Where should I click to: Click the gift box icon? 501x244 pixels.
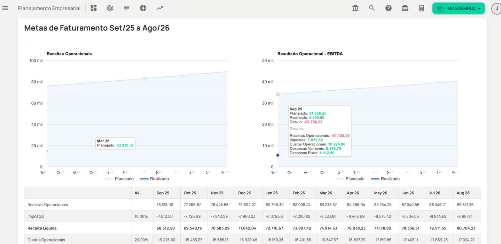click(405, 8)
